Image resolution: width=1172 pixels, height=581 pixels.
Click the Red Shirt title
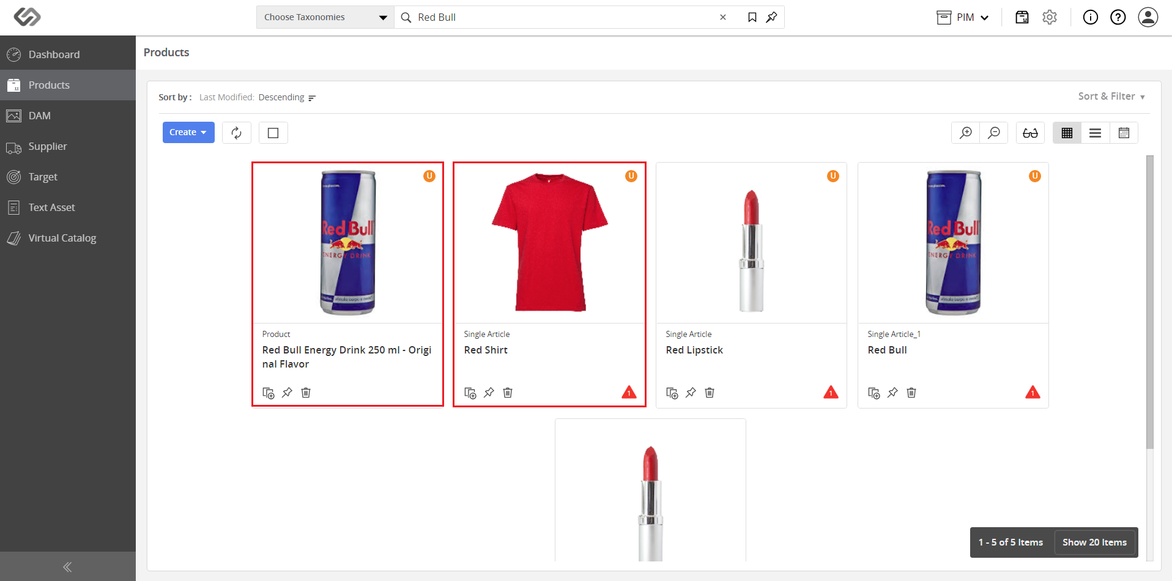486,350
